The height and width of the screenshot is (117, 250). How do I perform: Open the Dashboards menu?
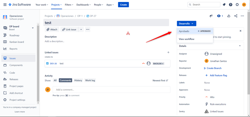point(84,4)
